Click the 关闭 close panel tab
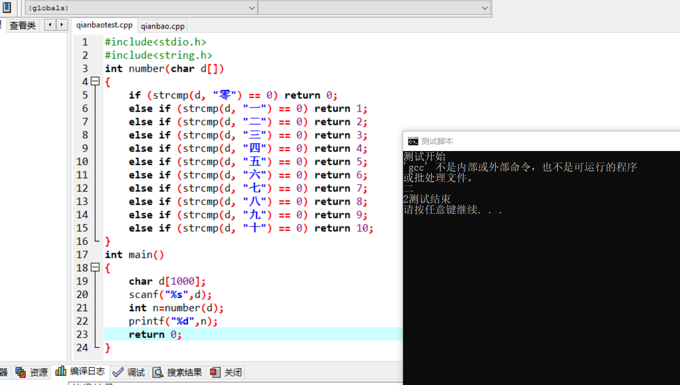This screenshot has height=385, width=680. pos(226,372)
